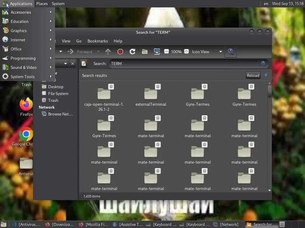Image resolution: width=305 pixels, height=228 pixels.
Task: Click the zoom in button
Action: click(x=186, y=52)
